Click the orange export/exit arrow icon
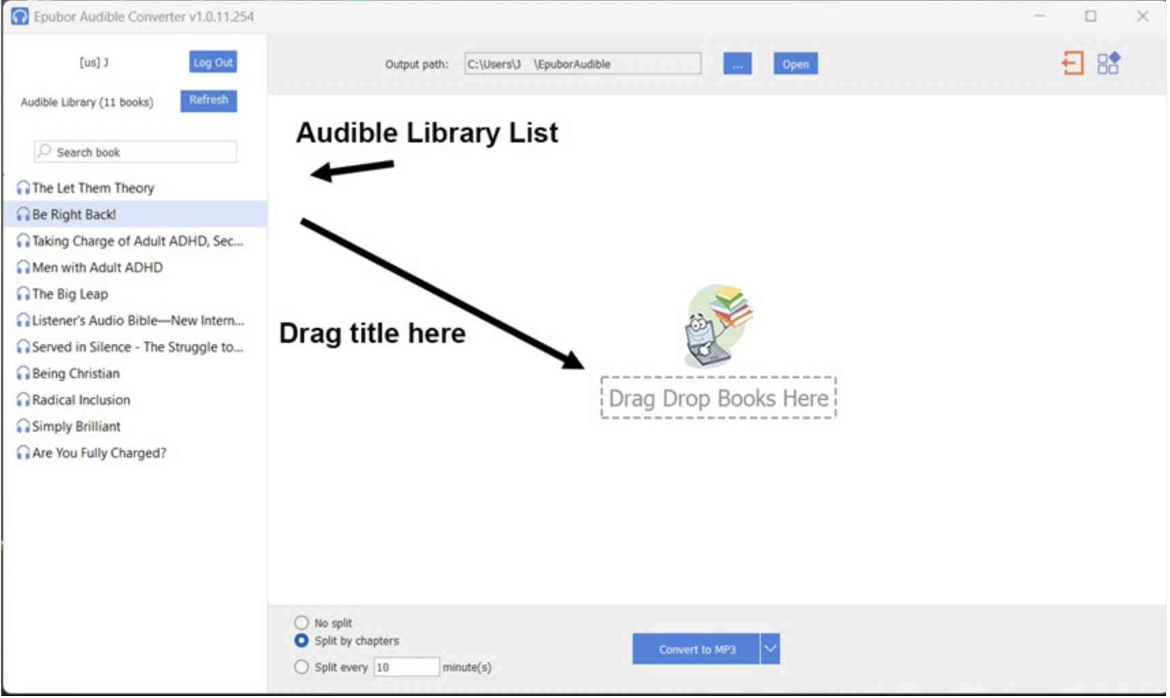 (1072, 63)
